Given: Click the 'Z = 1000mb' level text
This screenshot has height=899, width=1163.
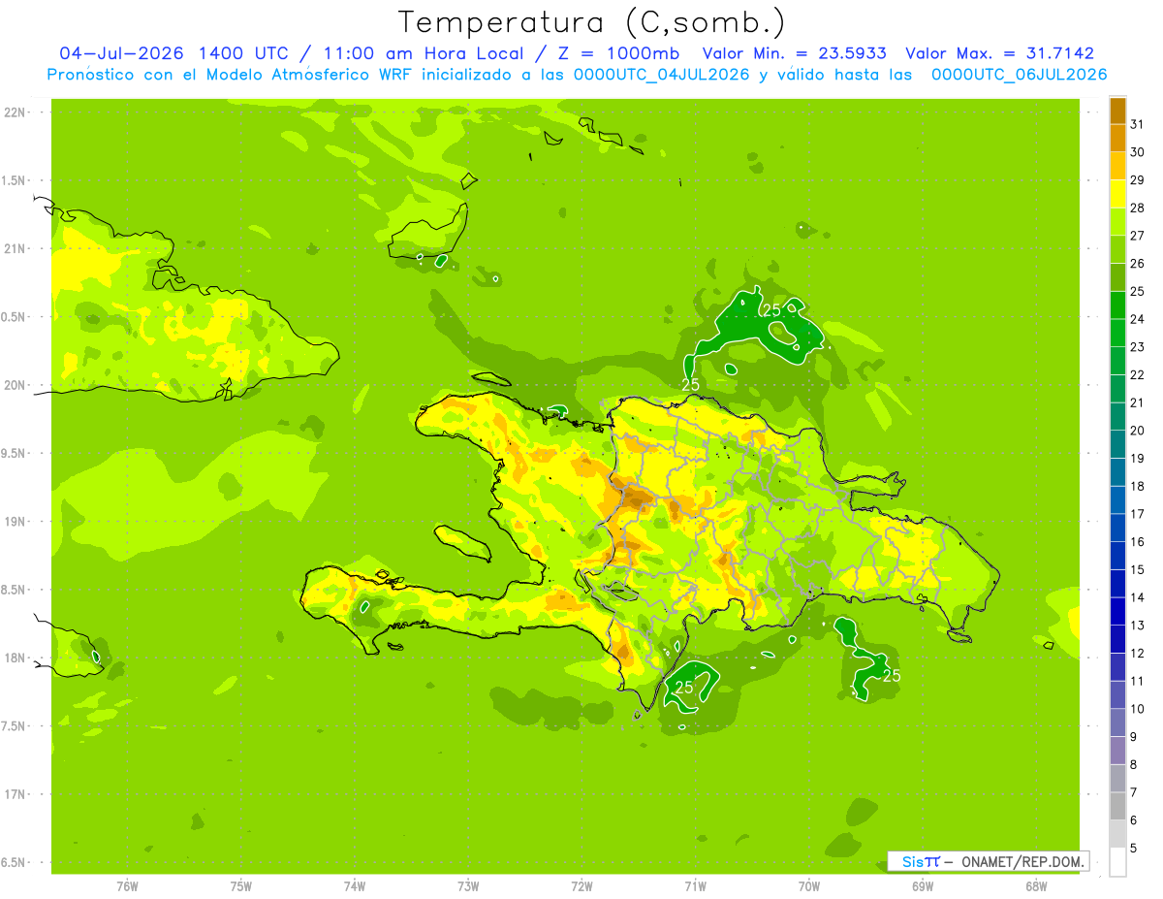Looking at the screenshot, I should click(619, 53).
